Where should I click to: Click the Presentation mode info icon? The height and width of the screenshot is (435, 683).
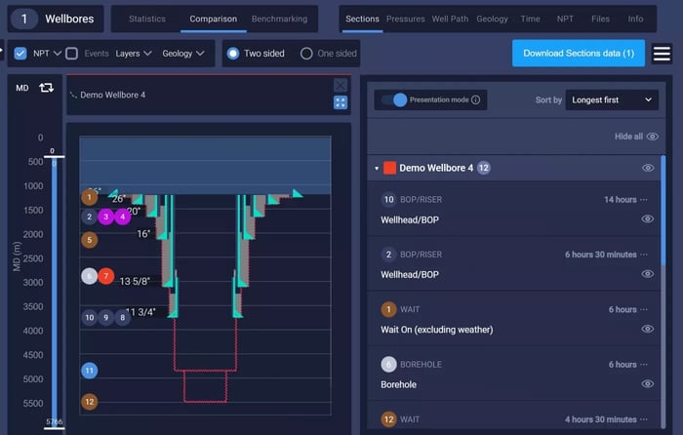coord(475,99)
